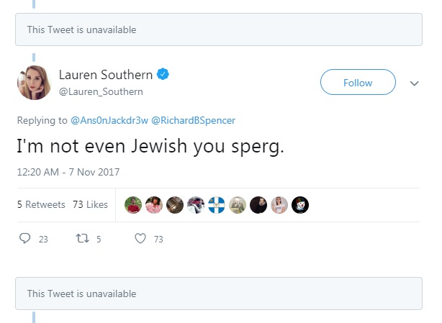This screenshot has width=442, height=323.
Task: Open the tweet timestamp 12:20 AM - 7 Nov 2017
Action: click(x=68, y=172)
